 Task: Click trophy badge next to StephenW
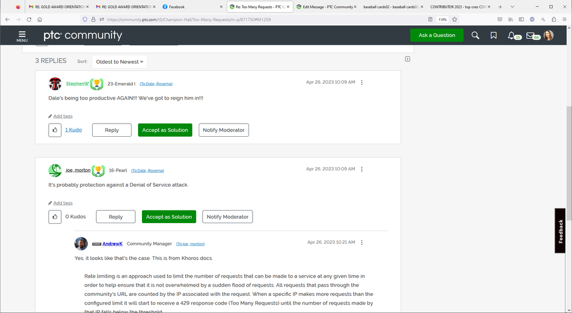click(x=97, y=84)
